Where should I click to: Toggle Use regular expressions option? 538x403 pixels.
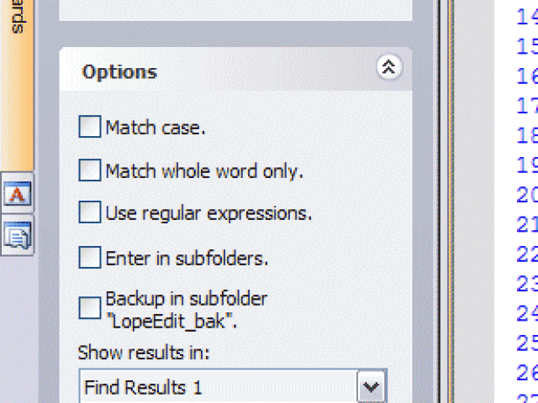90,212
